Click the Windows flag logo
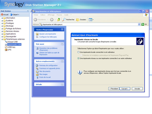This screenshot has width=152, height=114. [x=146, y=15]
